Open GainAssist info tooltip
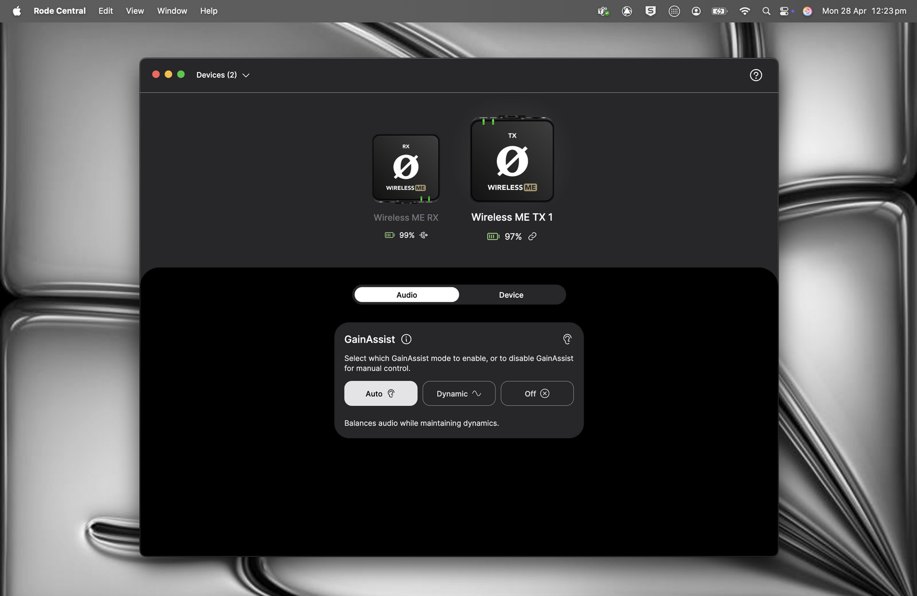This screenshot has height=596, width=917. (406, 339)
